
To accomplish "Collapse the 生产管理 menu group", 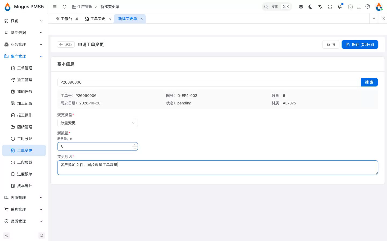I will (x=24, y=56).
